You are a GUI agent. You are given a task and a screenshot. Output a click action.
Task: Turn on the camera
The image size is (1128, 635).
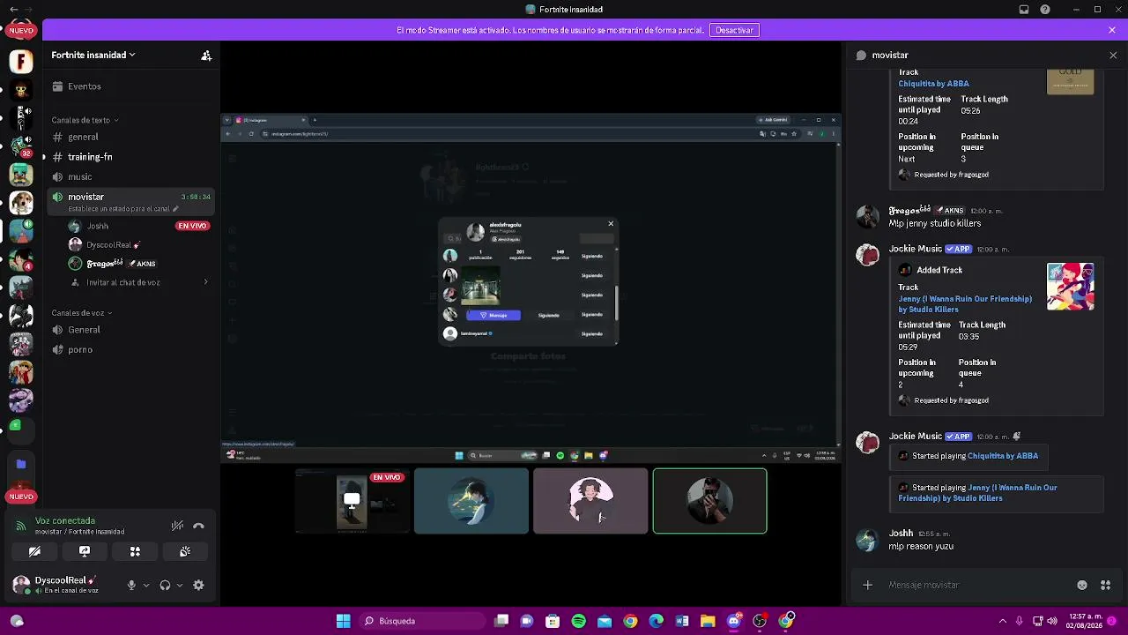34,551
